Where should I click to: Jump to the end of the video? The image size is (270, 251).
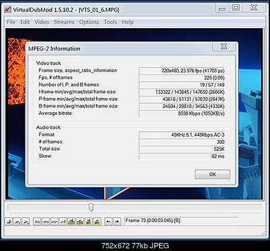pos(62,221)
